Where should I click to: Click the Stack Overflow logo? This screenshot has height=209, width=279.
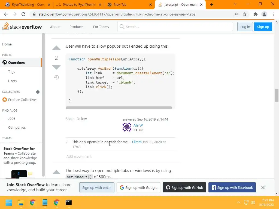click(22, 27)
